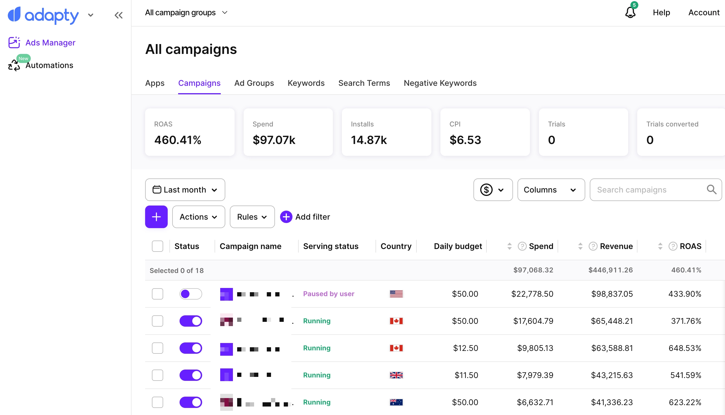Click the Ads Manager sidebar icon
Screen dimensions: 725x415
click(14, 42)
